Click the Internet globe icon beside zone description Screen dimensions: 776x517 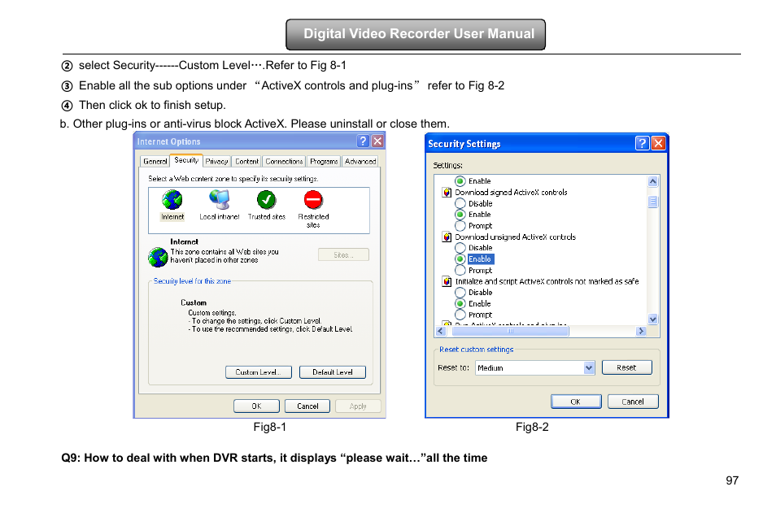(x=158, y=257)
